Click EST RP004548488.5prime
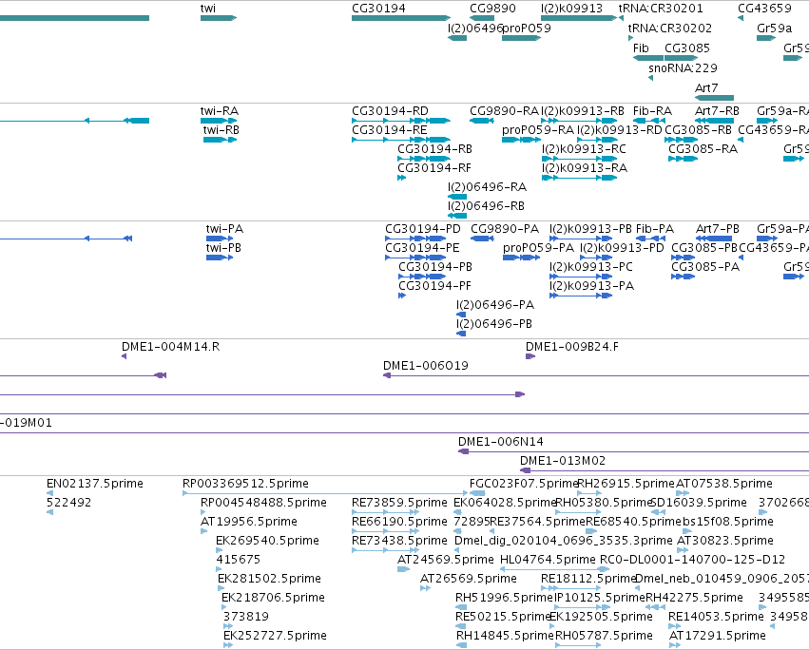The image size is (809, 650). [263, 503]
